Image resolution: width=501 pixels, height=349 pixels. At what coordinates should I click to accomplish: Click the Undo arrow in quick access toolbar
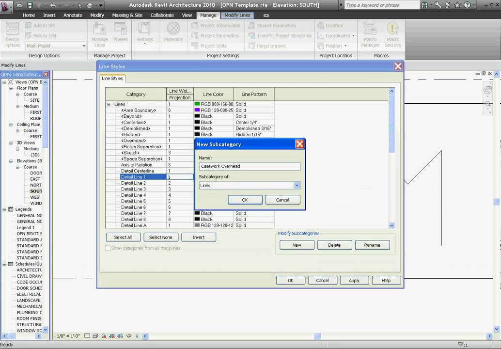point(53,5)
